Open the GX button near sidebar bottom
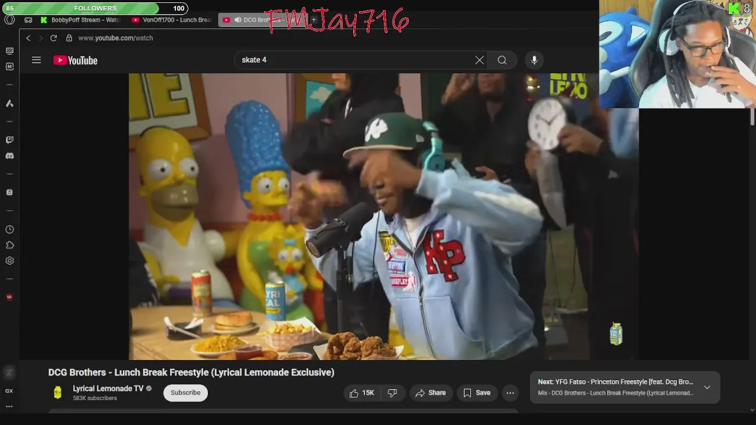Viewport: 756px width, 425px height. point(9,391)
